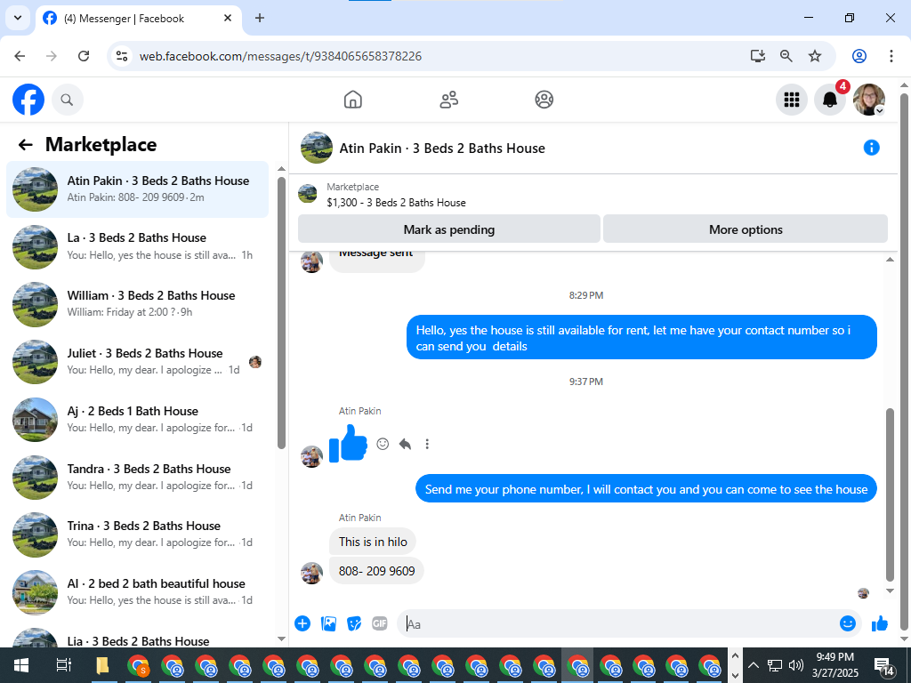Open conversation information icon
Screen dimensions: 911x683
pyautogui.click(x=871, y=148)
